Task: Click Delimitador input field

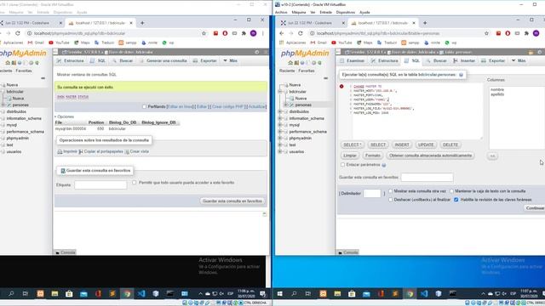Action: pos(372,194)
